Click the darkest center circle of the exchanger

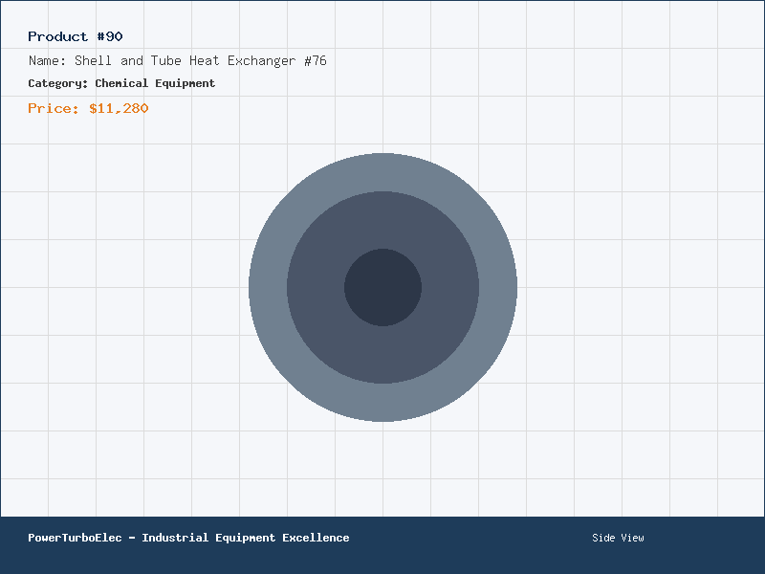point(383,288)
